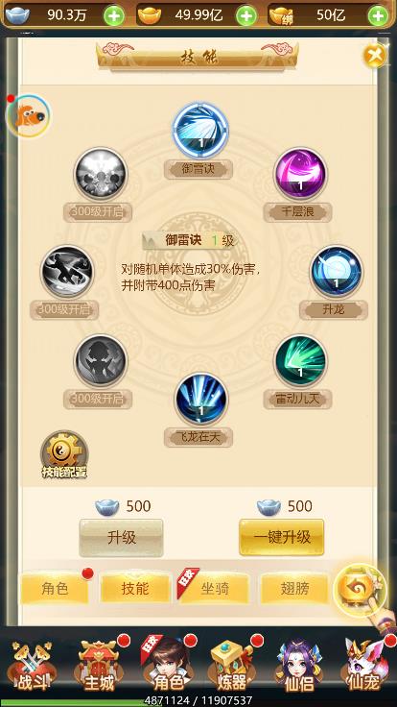Close the 技能 panel
The height and width of the screenshot is (707, 397).
[375, 56]
